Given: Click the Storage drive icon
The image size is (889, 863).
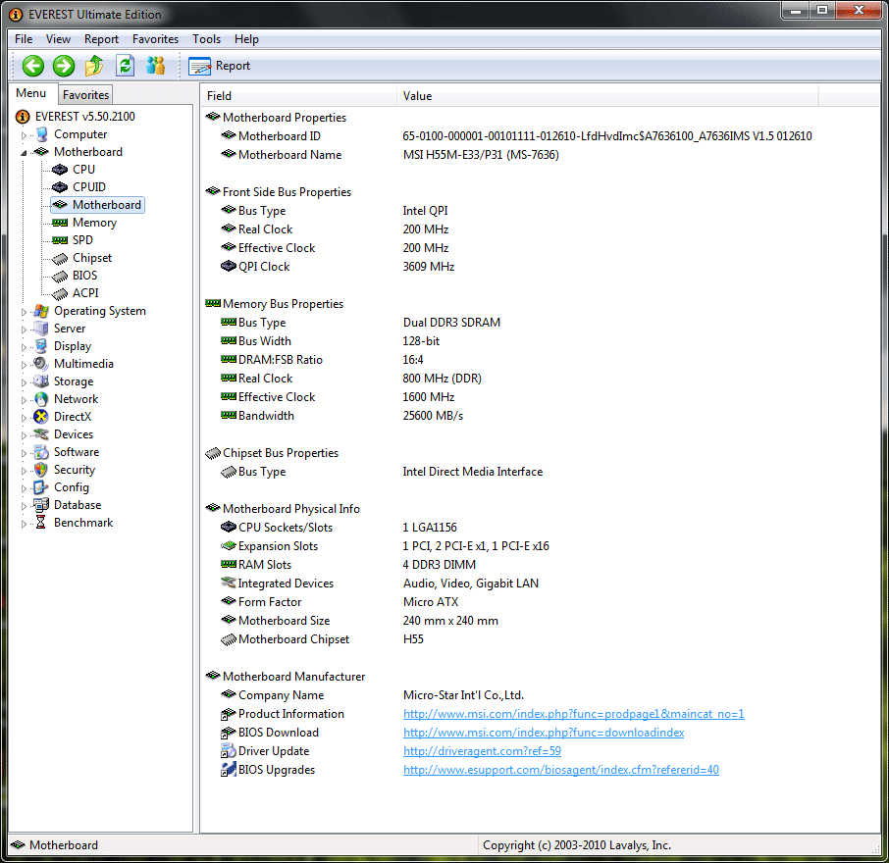Looking at the screenshot, I should [41, 381].
